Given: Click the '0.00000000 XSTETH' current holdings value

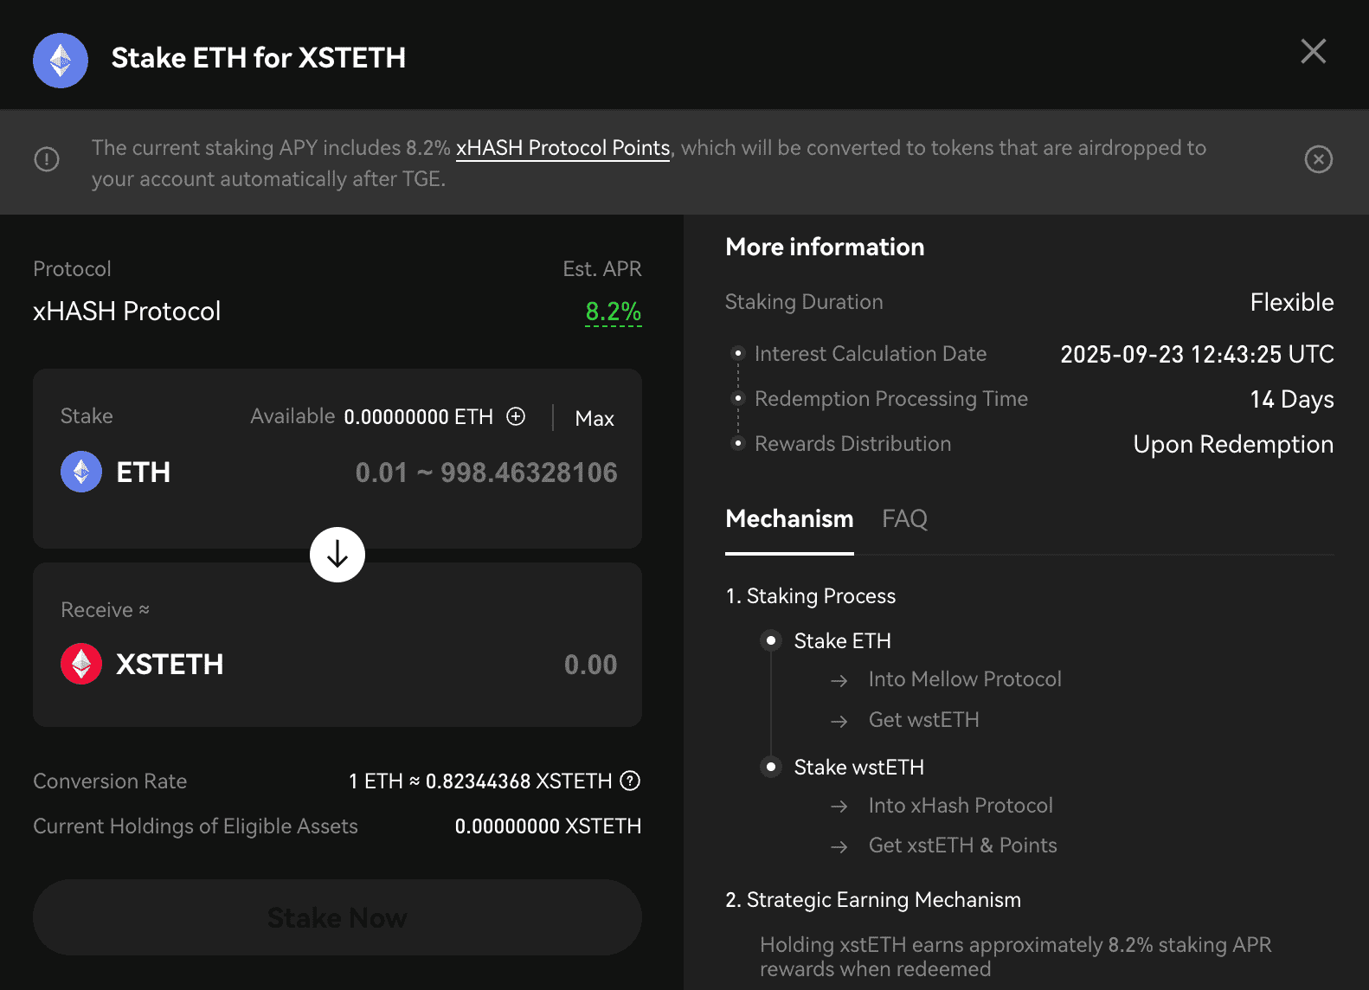Looking at the screenshot, I should pyautogui.click(x=549, y=826).
